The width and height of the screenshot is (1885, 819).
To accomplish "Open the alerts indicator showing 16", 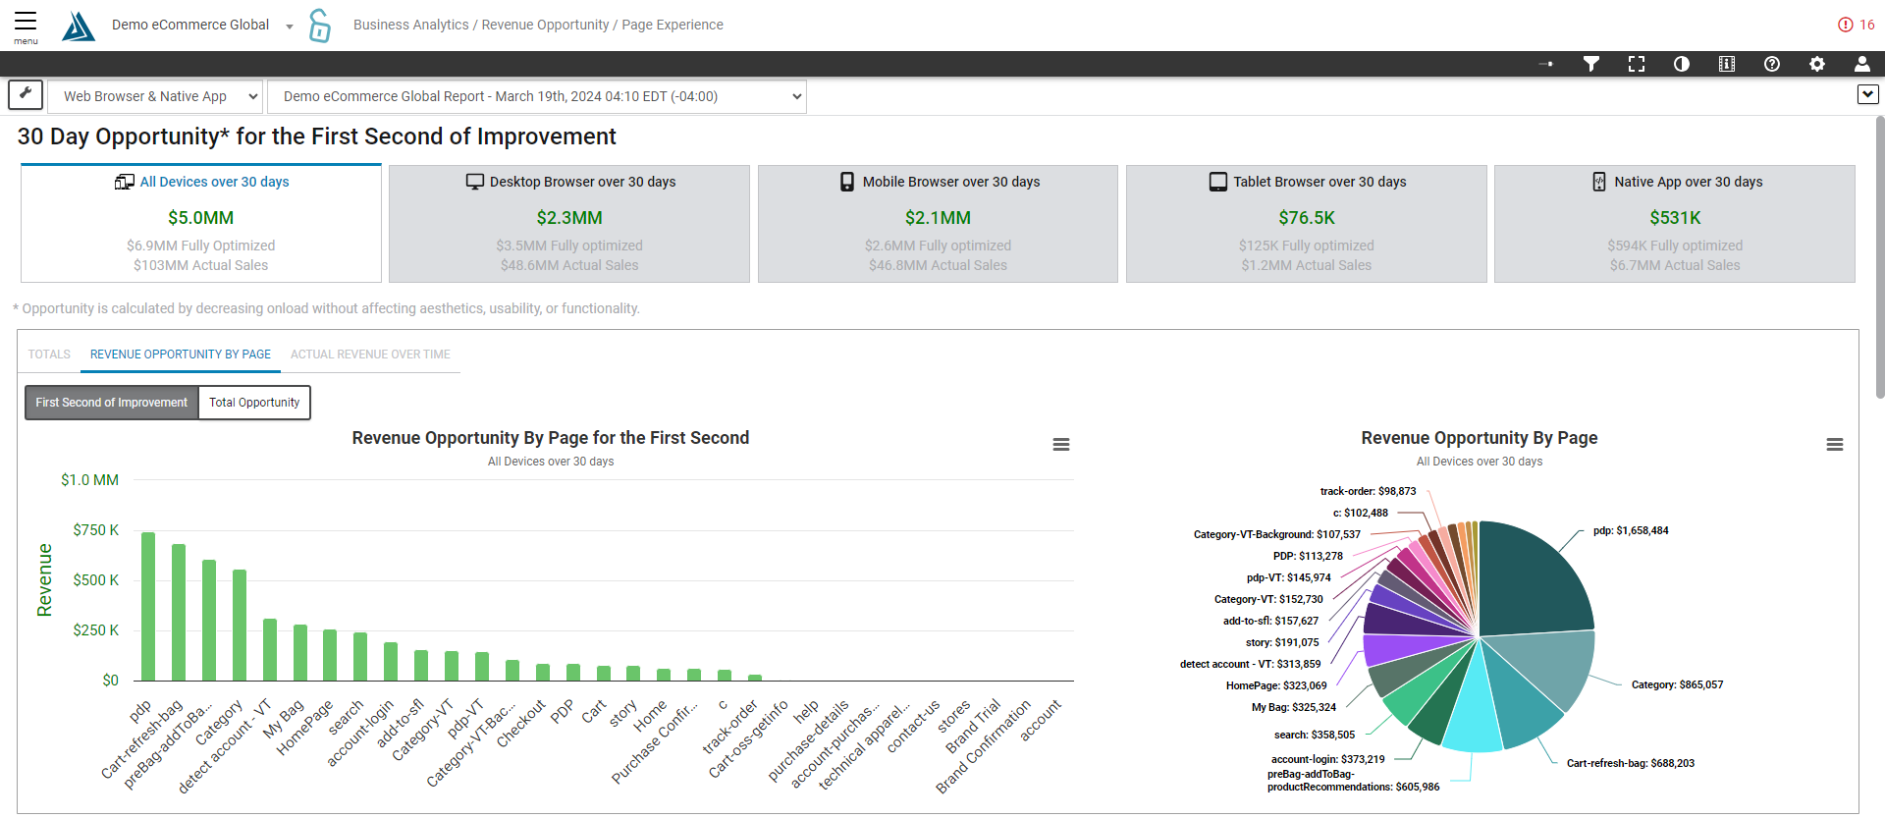I will (x=1857, y=25).
